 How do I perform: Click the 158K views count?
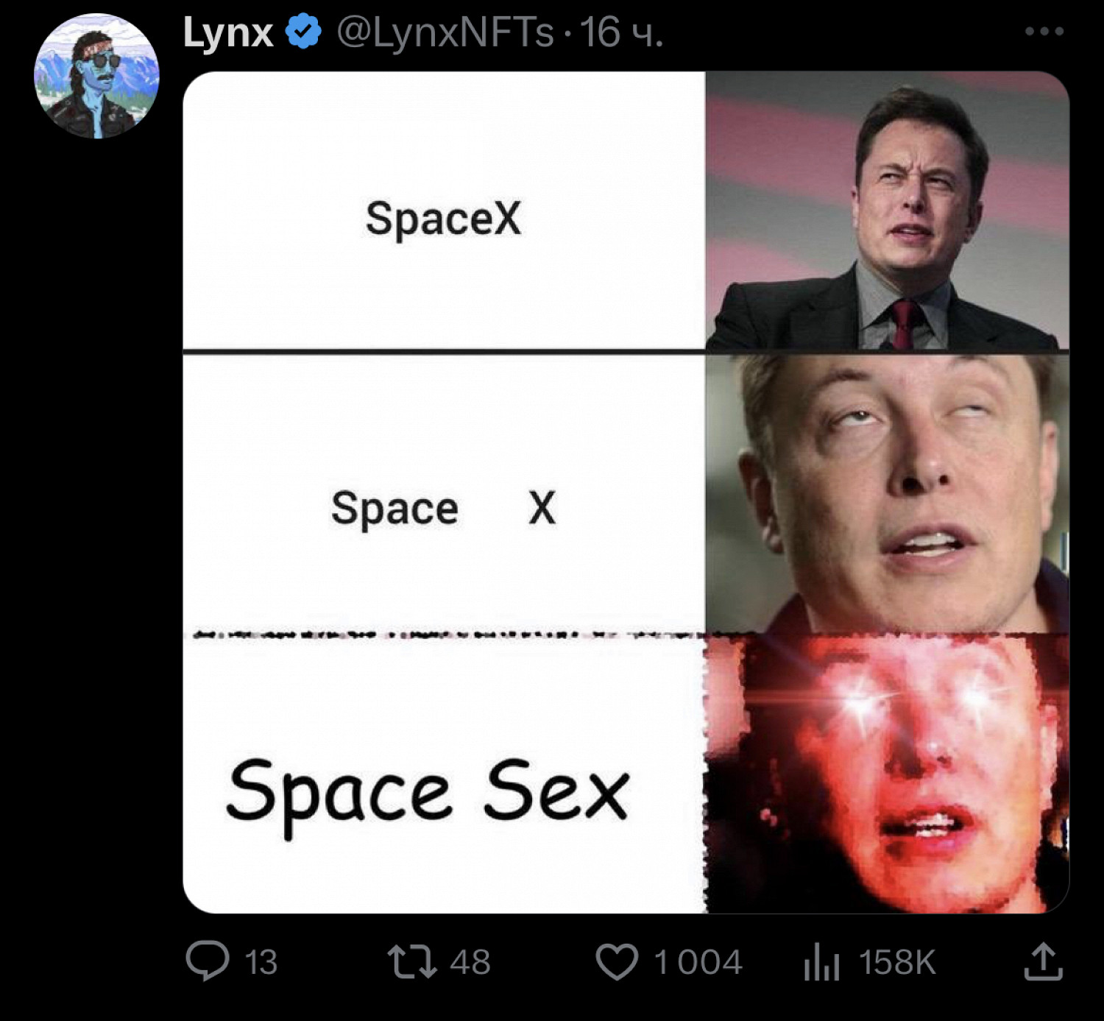(x=897, y=963)
